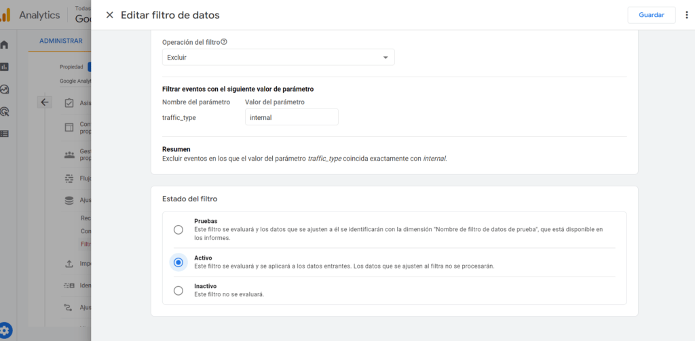
Task: Go to Home icon in sidebar
Action: click(5, 45)
